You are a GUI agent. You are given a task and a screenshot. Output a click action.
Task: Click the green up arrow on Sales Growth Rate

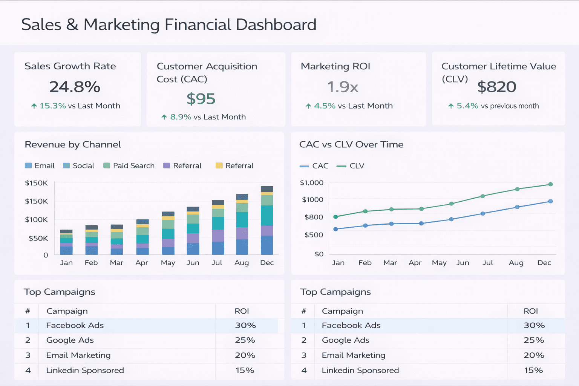34,106
